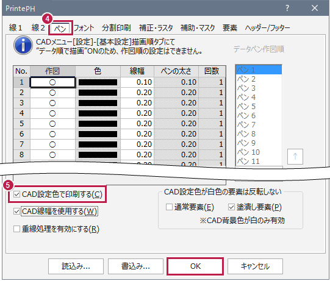
Task: Click the キャンセル button
Action: pyautogui.click(x=255, y=266)
